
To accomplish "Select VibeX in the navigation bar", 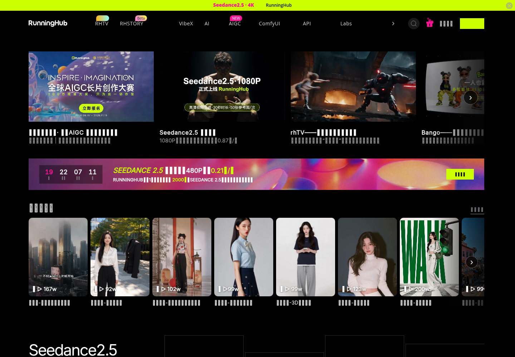I will tap(186, 24).
